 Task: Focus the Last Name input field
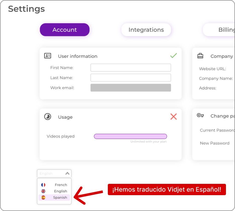tap(131, 78)
